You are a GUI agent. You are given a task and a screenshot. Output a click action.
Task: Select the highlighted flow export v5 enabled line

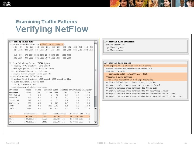pos(145,66)
